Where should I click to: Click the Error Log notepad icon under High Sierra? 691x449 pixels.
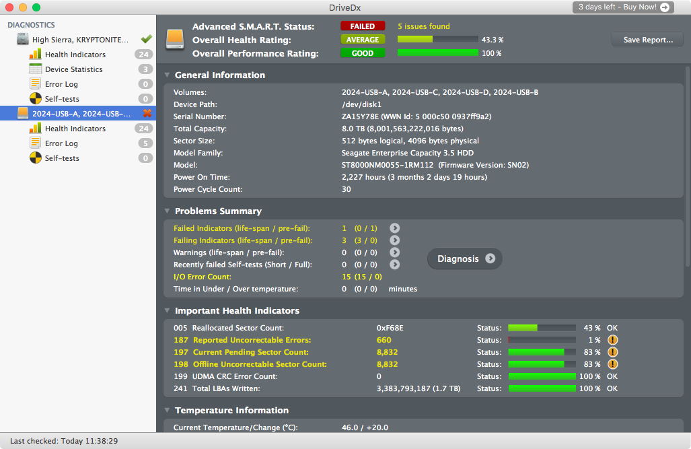click(35, 83)
